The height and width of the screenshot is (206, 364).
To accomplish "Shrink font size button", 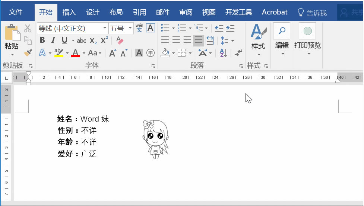I will [x=124, y=53].
